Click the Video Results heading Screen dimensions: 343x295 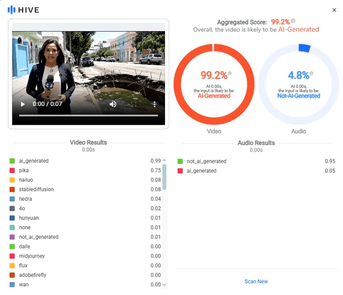click(88, 142)
